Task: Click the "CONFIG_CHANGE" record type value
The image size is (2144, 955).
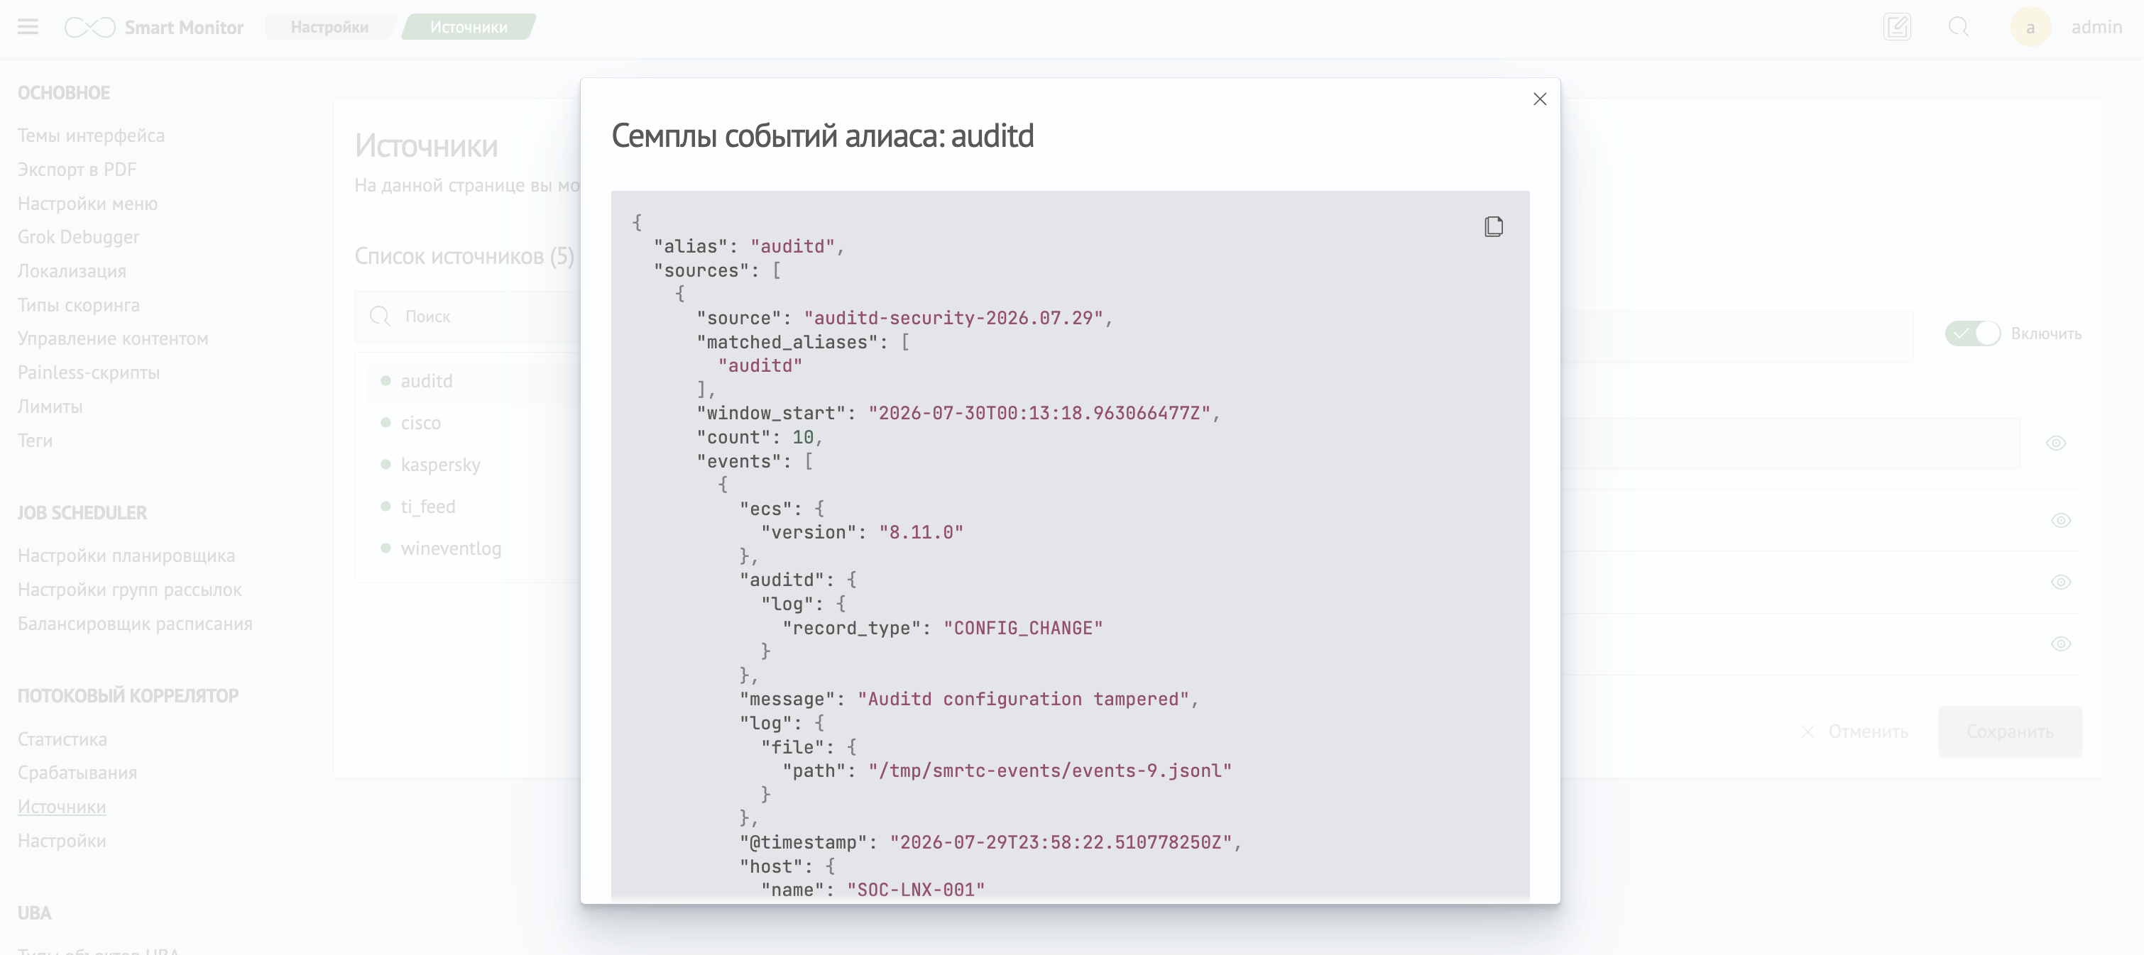Action: [x=1023, y=628]
